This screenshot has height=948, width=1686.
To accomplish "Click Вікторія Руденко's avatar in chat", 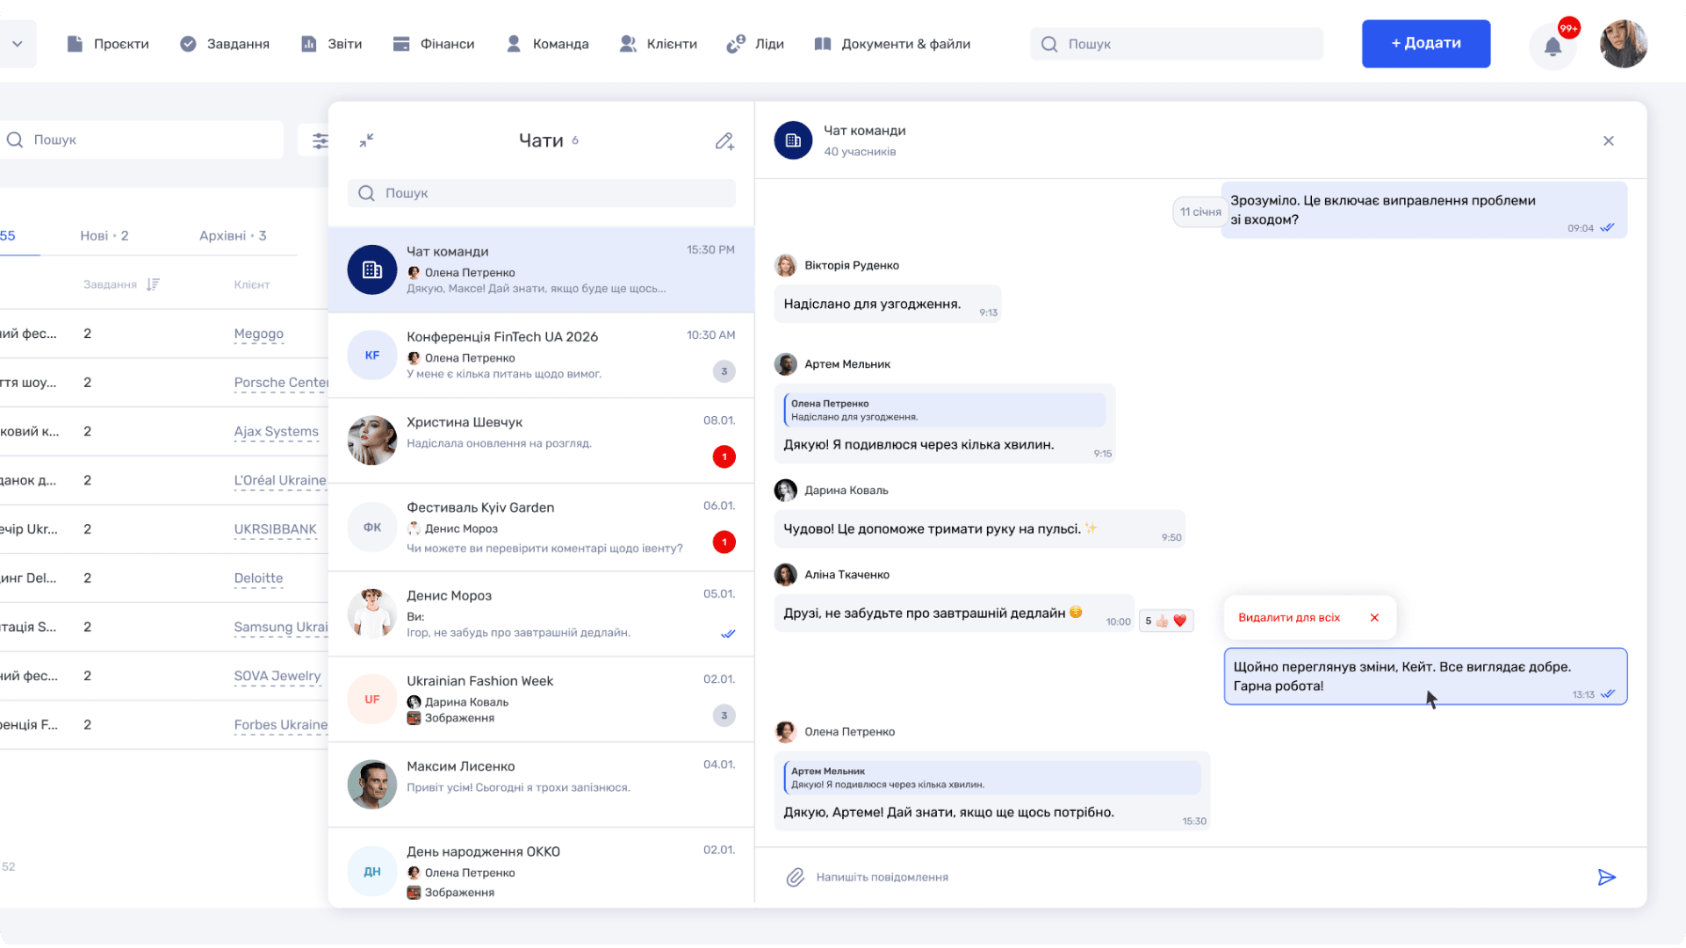I will tap(785, 265).
